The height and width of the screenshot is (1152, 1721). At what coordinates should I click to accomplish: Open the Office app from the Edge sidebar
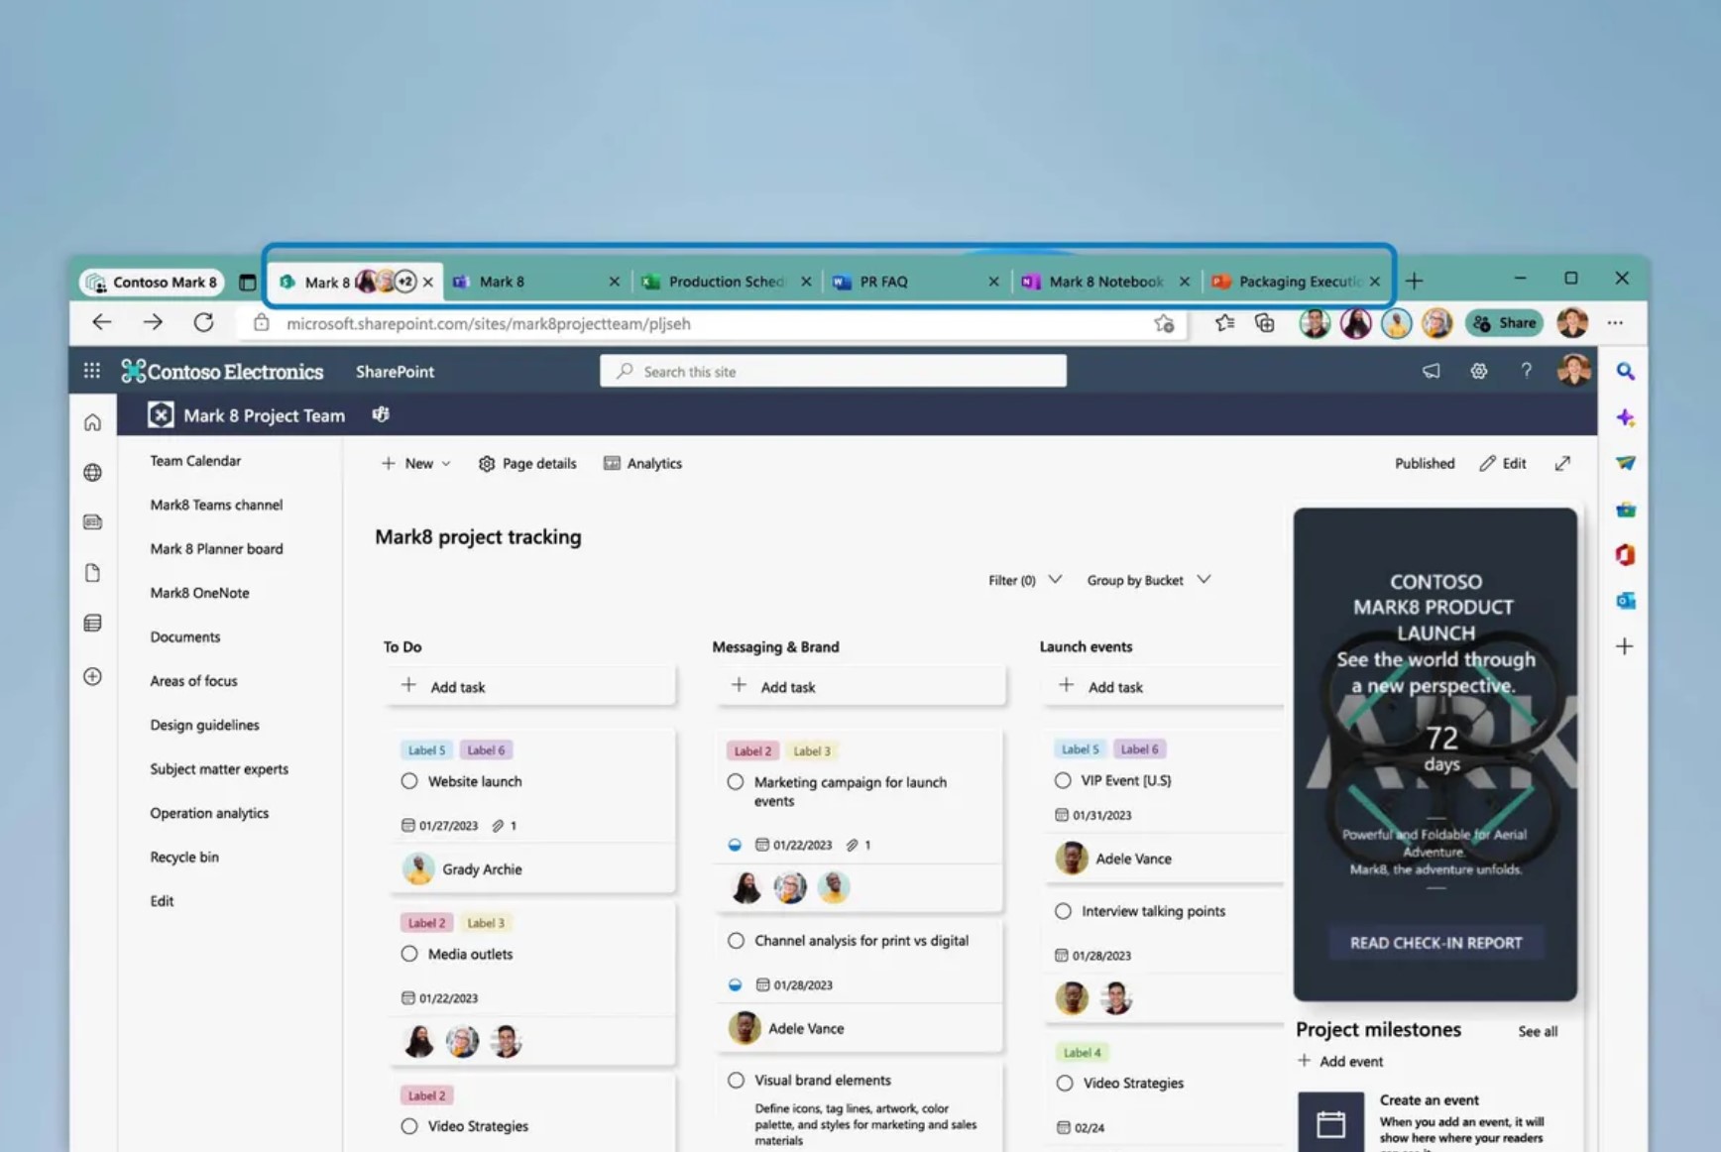tap(1625, 555)
